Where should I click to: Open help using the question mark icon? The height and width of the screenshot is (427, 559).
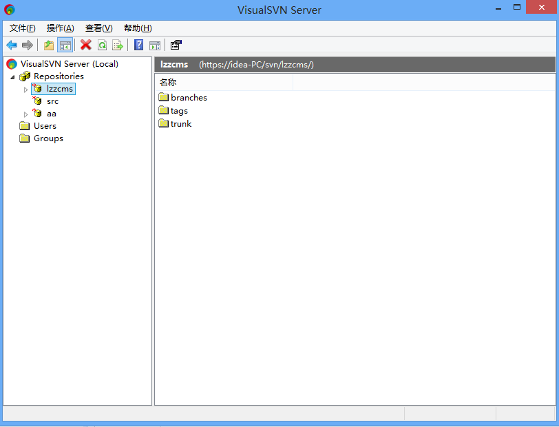(x=138, y=45)
